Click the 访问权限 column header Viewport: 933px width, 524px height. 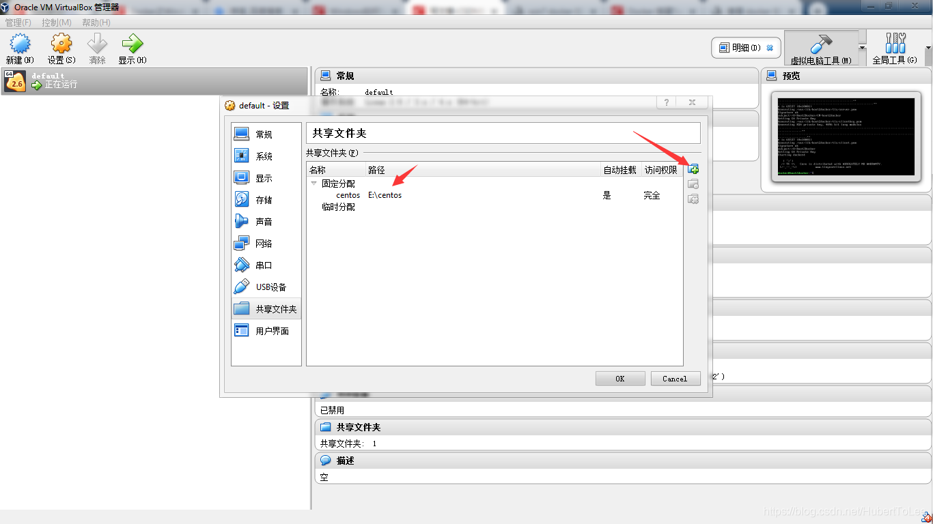pyautogui.click(x=661, y=170)
